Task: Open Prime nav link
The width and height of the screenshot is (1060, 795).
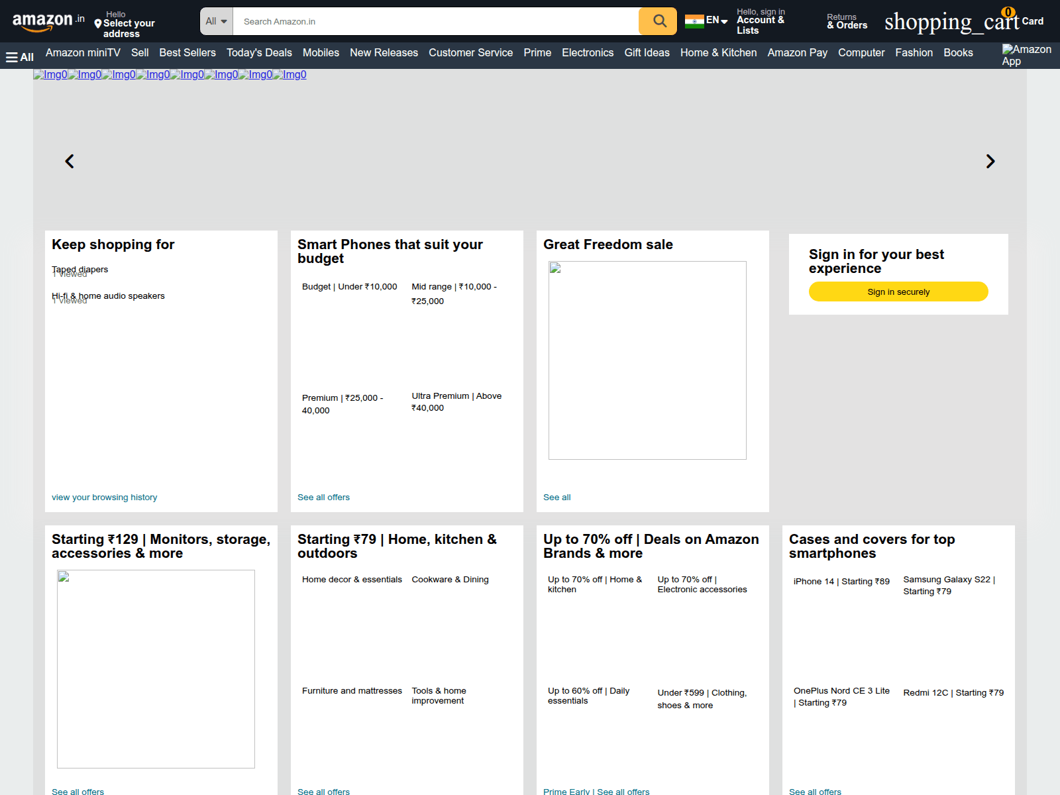Action: click(x=537, y=53)
